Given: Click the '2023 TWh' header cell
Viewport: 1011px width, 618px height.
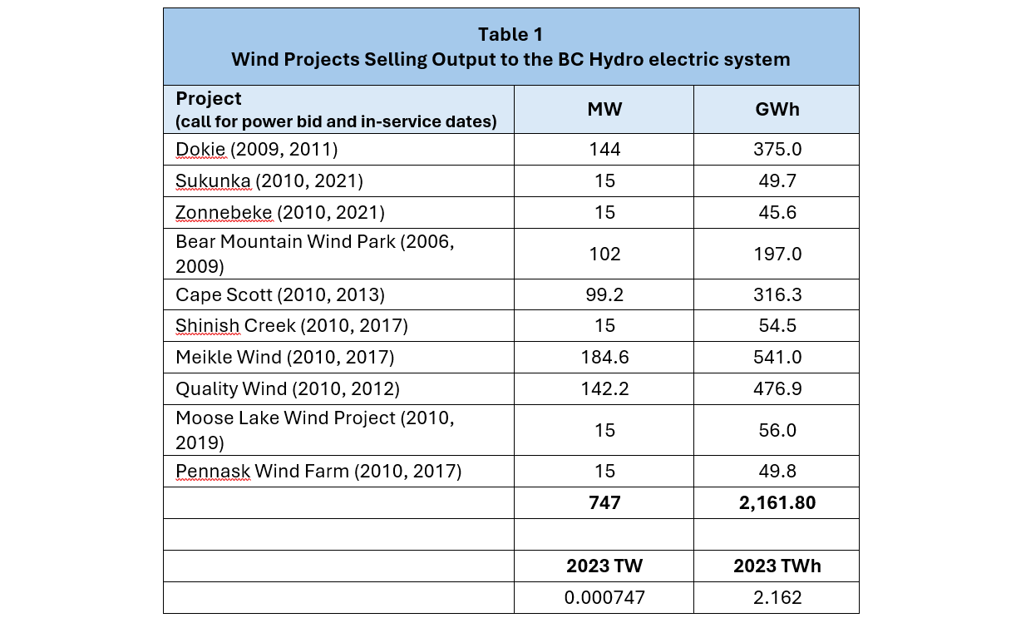Looking at the screenshot, I should [777, 566].
